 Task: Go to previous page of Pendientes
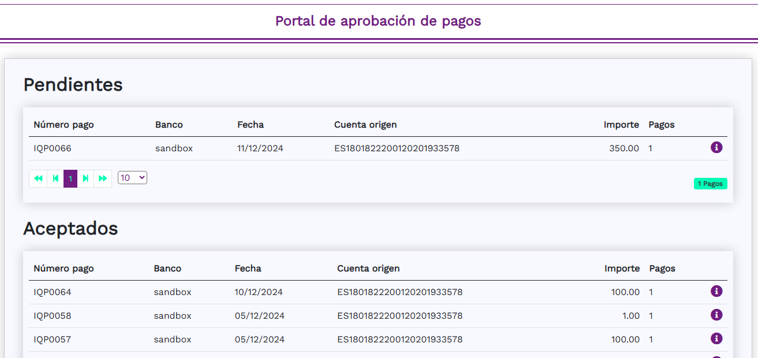[55, 178]
